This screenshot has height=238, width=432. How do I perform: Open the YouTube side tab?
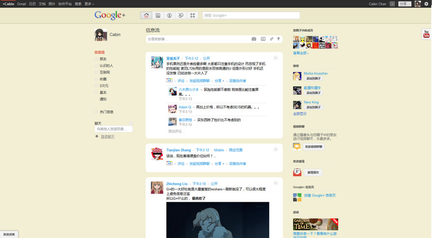coord(427,34)
